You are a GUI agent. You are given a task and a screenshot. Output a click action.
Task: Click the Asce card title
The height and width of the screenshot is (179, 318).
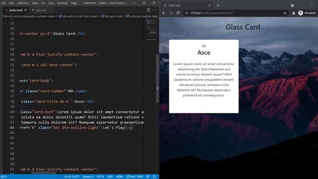(204, 53)
